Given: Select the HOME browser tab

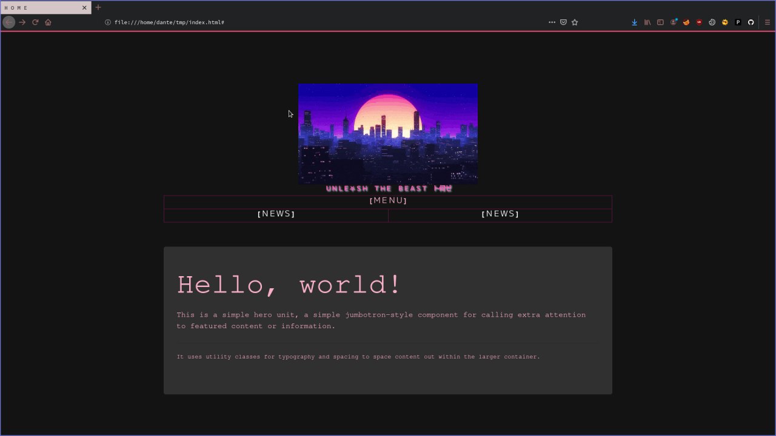Looking at the screenshot, I should tap(46, 7).
